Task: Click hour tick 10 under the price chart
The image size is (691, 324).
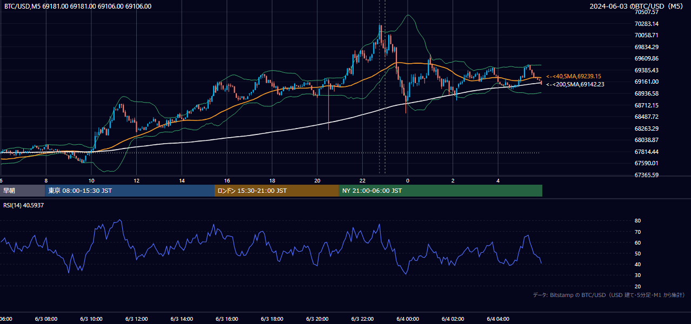Action: (x=91, y=181)
